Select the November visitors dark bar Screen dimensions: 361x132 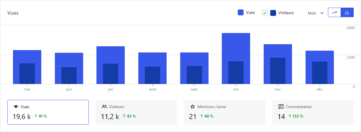[x=278, y=71]
